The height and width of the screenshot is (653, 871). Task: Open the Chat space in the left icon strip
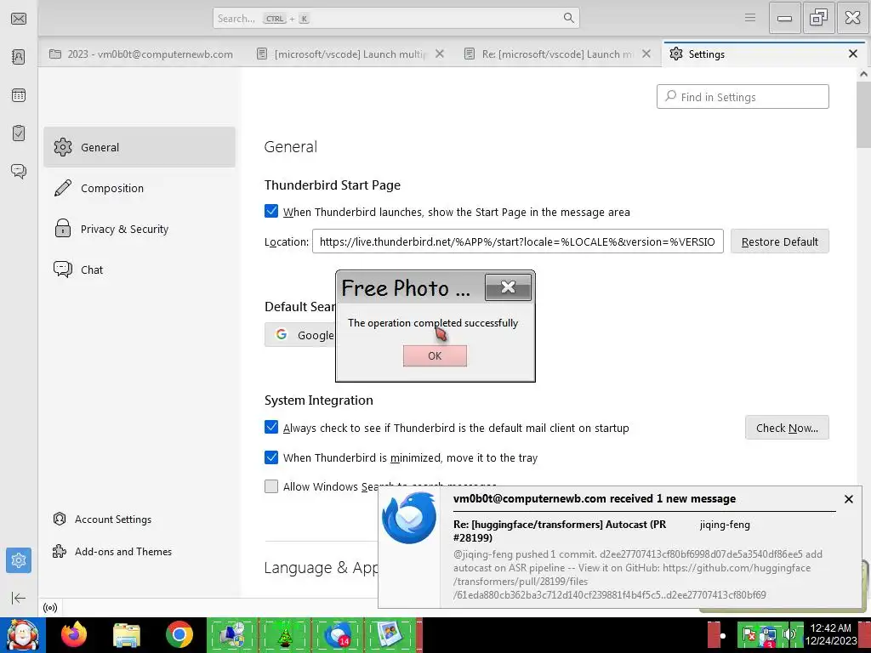[x=19, y=170]
